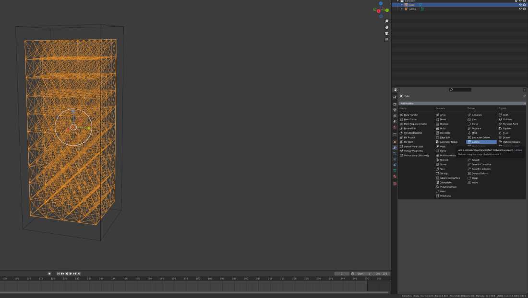Select the Lattice row in the outliner
Image resolution: width=528 pixels, height=298 pixels.
459,9
